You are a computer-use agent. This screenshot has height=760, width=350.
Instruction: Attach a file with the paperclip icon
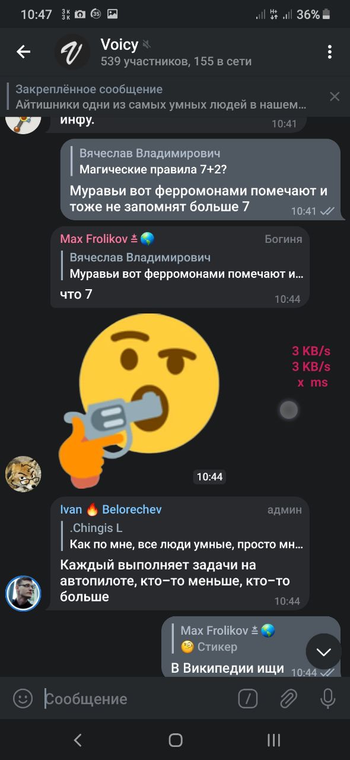(288, 699)
